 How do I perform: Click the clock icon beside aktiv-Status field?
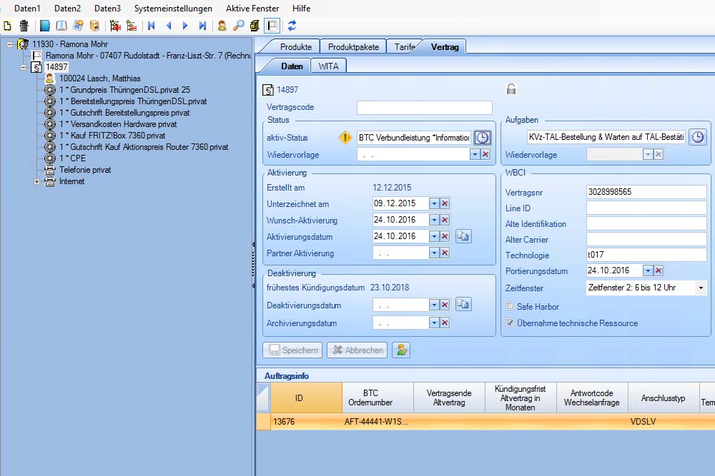coord(483,137)
